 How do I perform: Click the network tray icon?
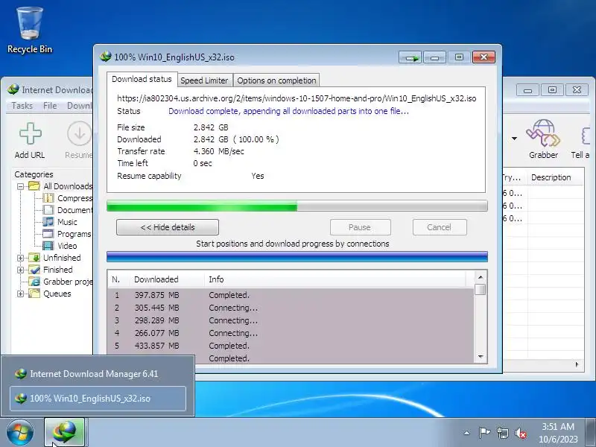(502, 433)
